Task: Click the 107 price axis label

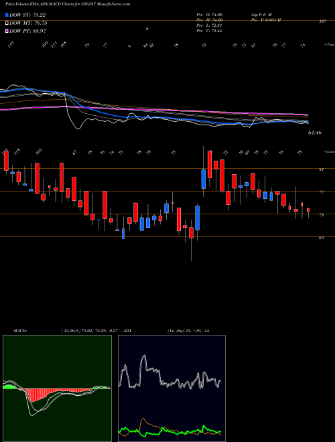Action: point(322,21)
